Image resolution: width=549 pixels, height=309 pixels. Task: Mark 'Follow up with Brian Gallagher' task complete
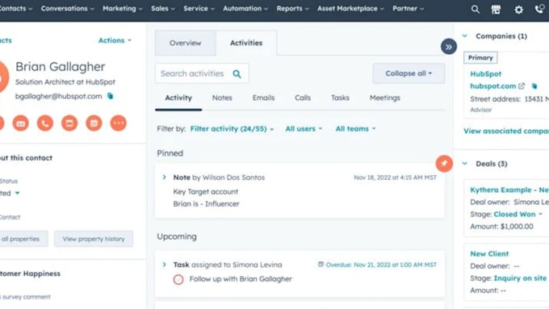click(178, 279)
